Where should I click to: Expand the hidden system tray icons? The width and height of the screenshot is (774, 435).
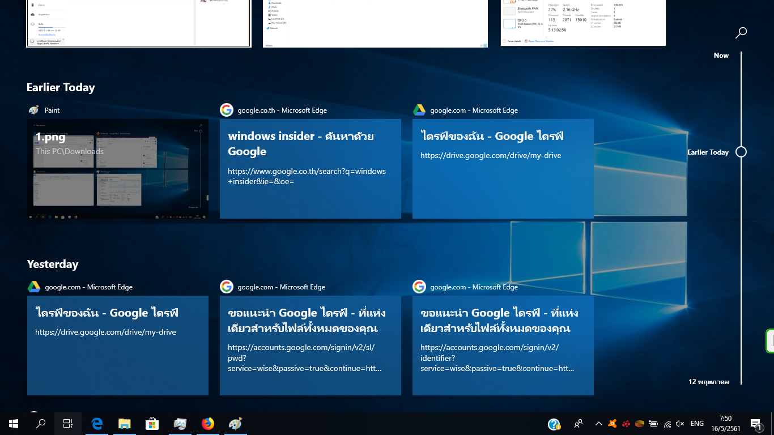pos(598,423)
